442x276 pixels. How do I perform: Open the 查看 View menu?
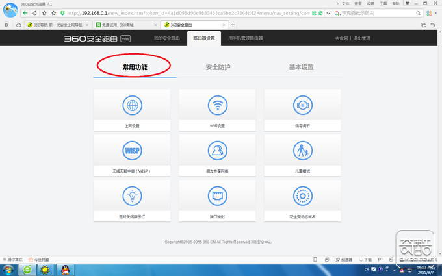[x=358, y=4]
